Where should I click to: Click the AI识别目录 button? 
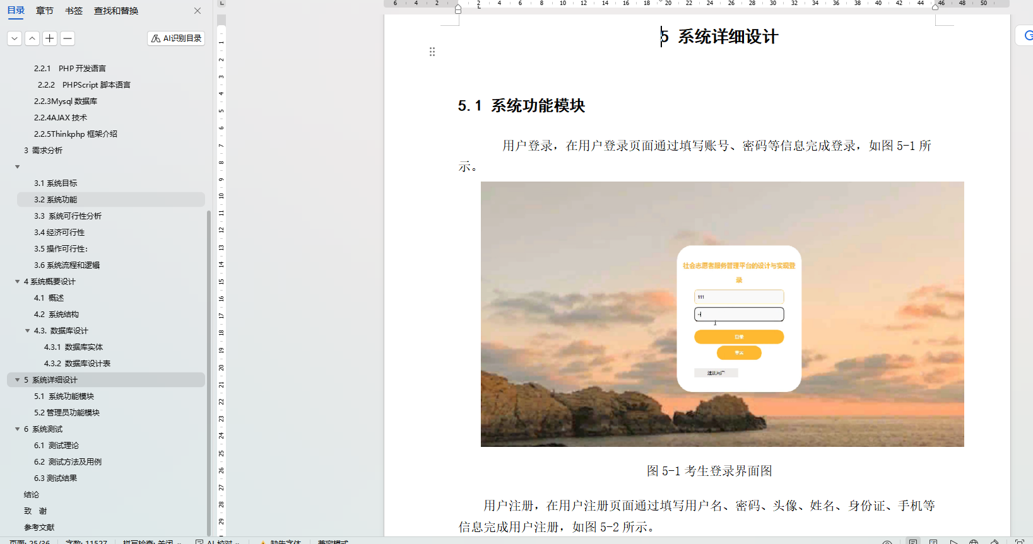pyautogui.click(x=176, y=38)
